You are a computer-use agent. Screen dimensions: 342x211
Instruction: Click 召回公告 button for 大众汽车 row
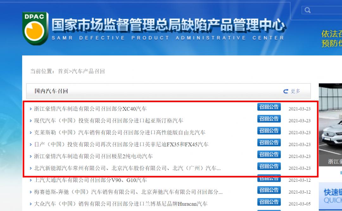[269, 202]
